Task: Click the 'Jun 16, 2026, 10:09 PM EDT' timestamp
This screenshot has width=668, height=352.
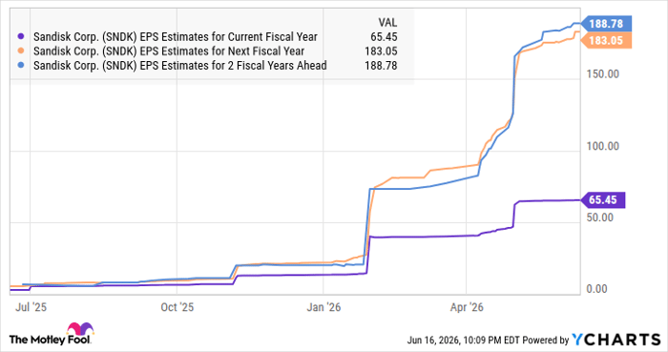Action: 463,341
